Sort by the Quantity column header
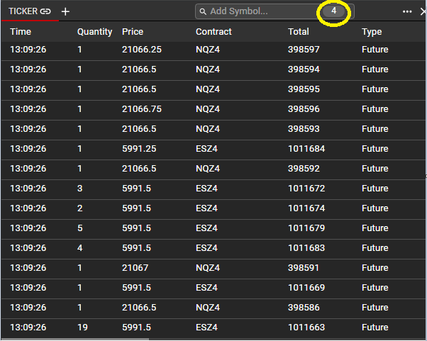This screenshot has height=341, width=427. [94, 32]
